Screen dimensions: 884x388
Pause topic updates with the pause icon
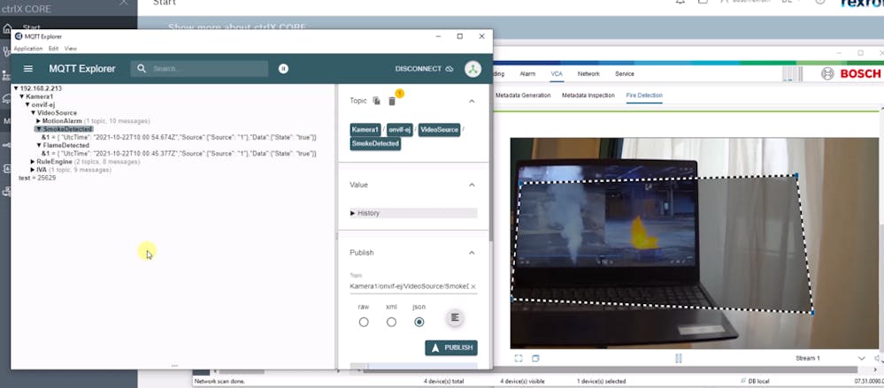click(283, 69)
